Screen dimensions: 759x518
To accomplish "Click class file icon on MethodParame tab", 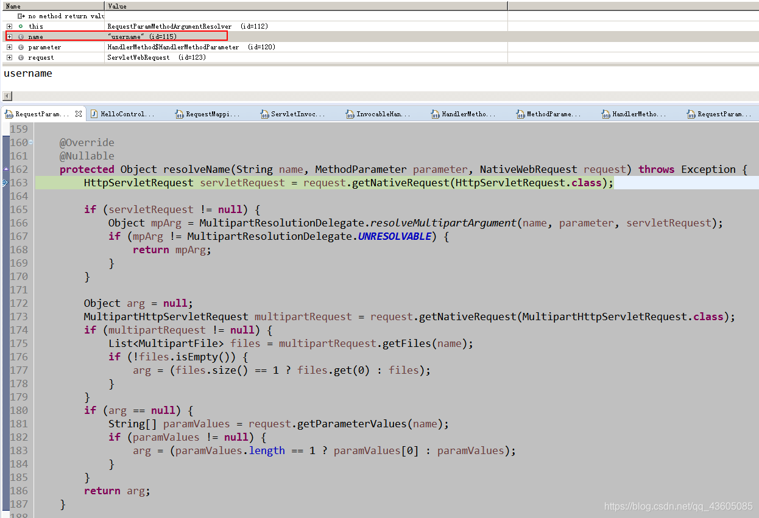I will (x=520, y=114).
